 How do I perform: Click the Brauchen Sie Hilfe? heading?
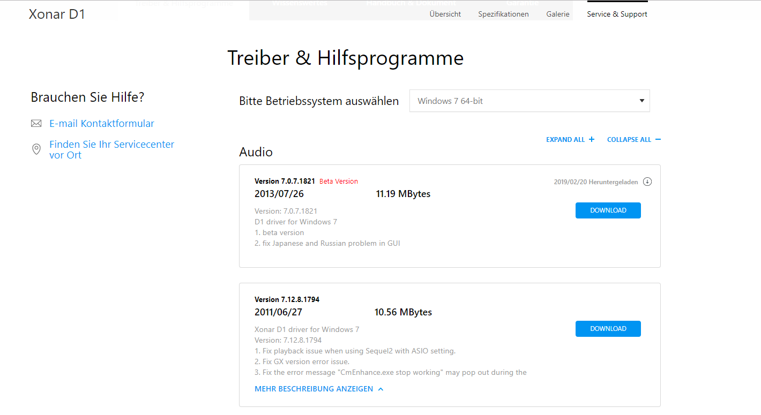[87, 97]
